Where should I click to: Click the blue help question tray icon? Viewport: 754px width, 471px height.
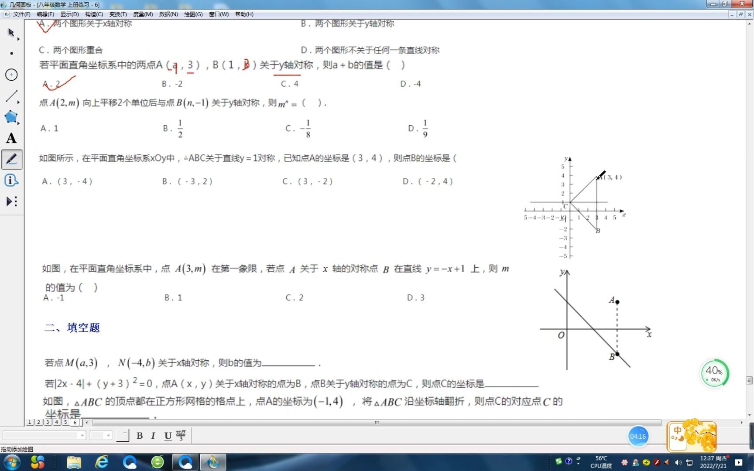[569, 461]
